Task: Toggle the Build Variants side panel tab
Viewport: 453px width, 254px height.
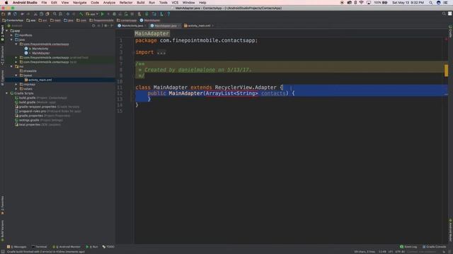Action: point(2,230)
